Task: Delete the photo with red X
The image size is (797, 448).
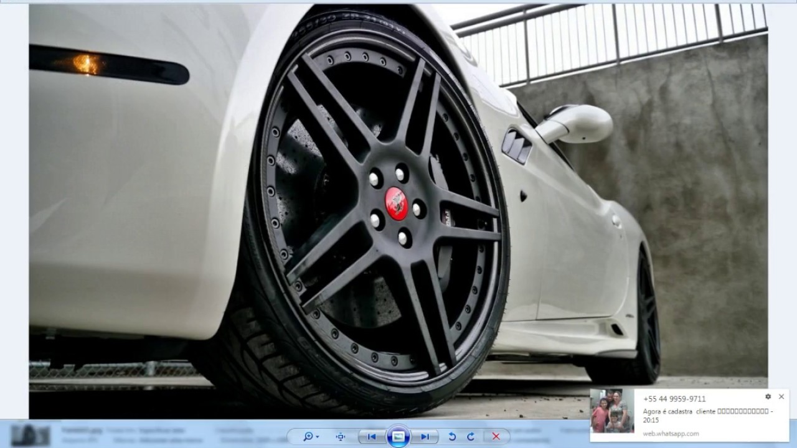Action: coord(496,436)
